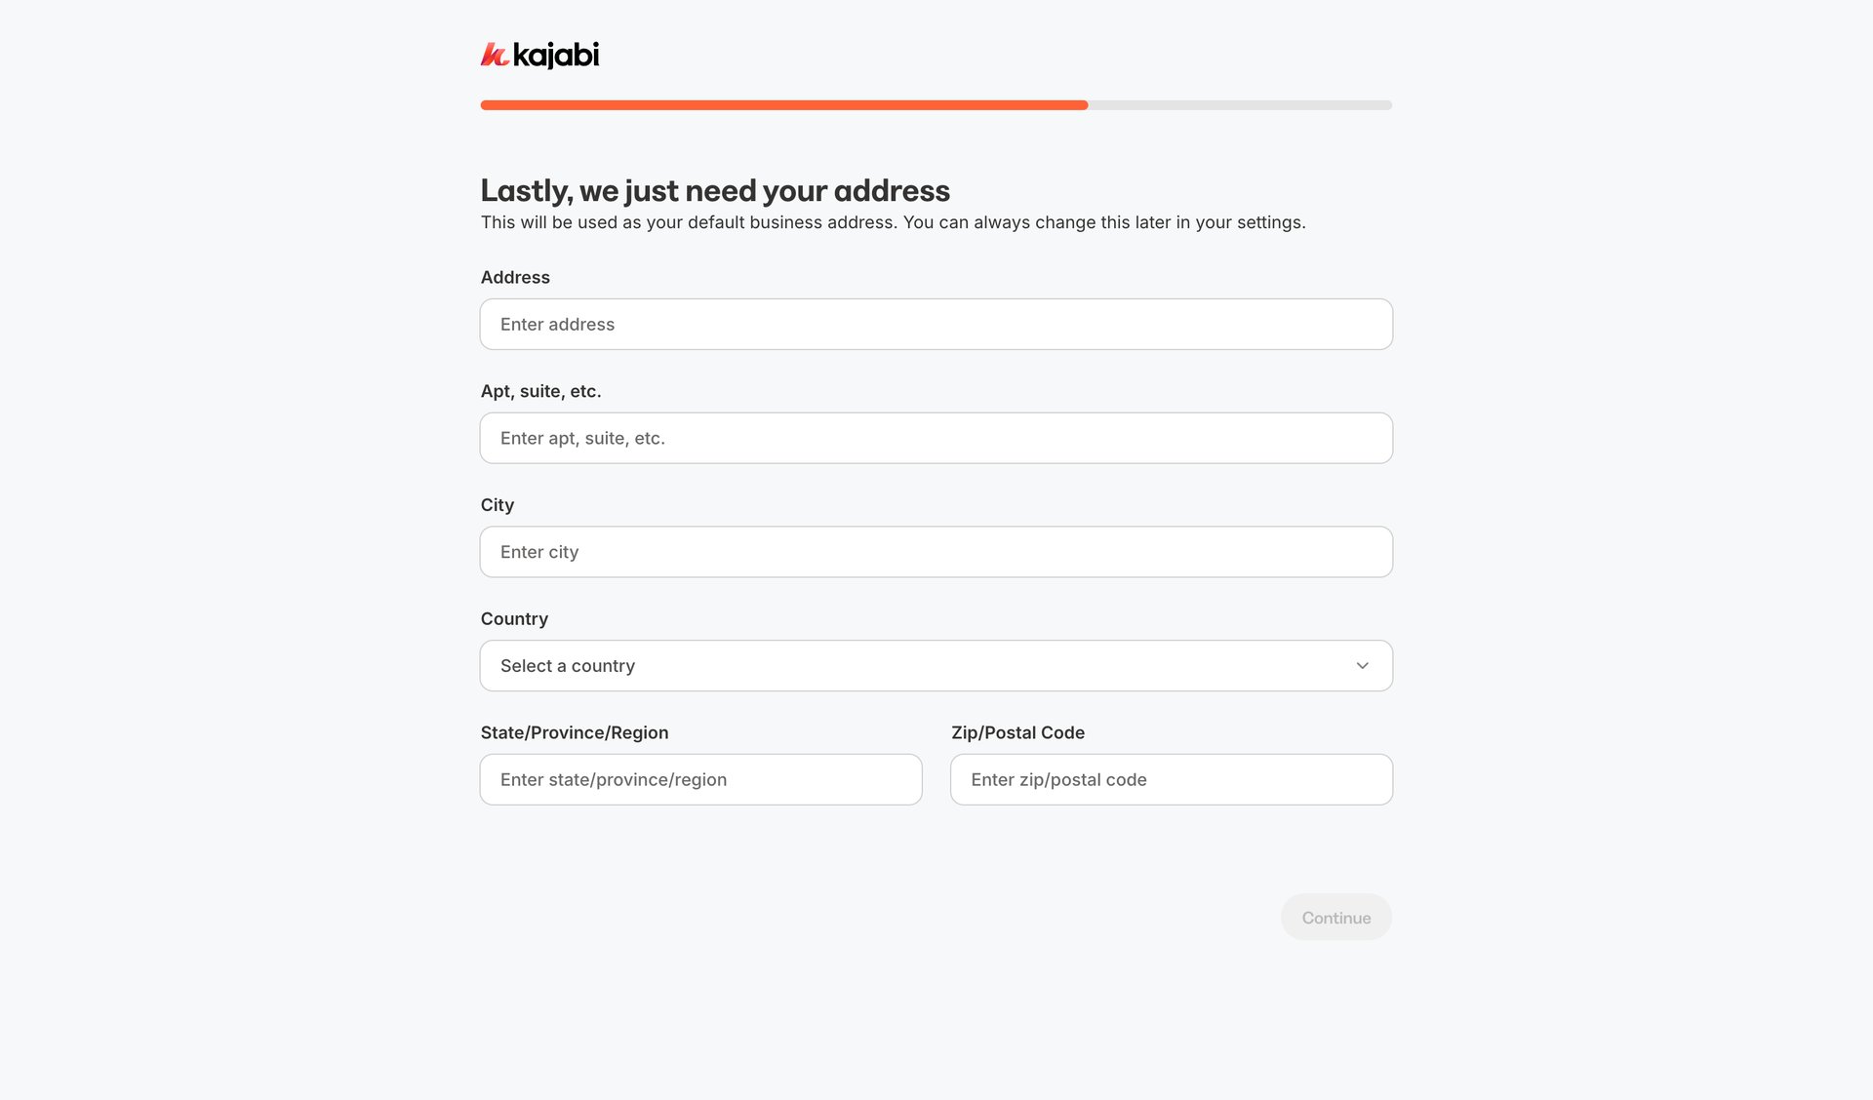1873x1100 pixels.
Task: Click inside the City text box
Action: (936, 551)
